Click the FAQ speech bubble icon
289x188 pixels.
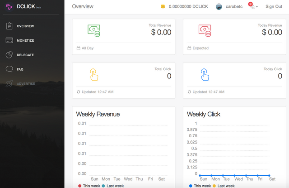(9, 69)
